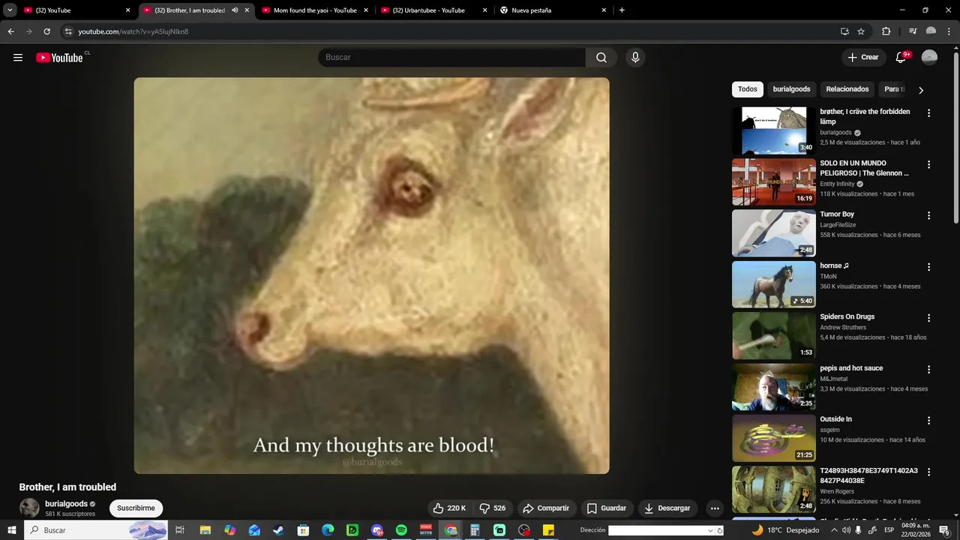Viewport: 960px width, 540px height.
Task: Click the taskbar Dirección address field
Action: [658, 530]
